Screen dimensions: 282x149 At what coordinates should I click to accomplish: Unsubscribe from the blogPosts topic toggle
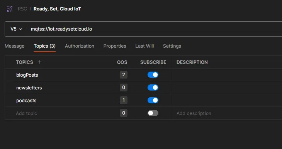tap(153, 75)
